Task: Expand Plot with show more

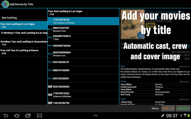Action: pyautogui.click(x=184, y=67)
